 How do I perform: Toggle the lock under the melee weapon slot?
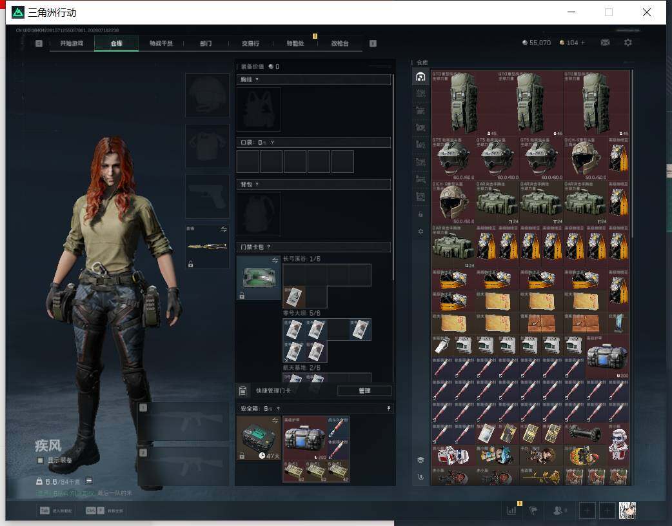[191, 264]
